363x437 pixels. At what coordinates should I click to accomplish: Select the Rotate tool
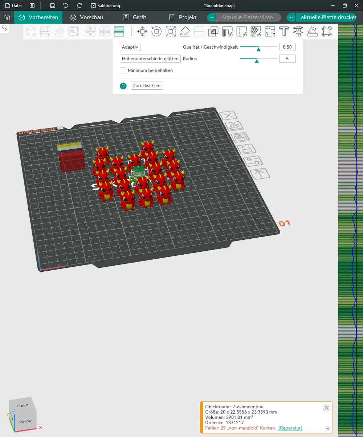pyautogui.click(x=156, y=32)
